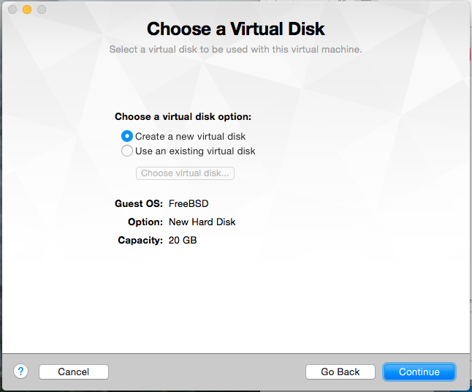Minimize the window with the yellow button
The height and width of the screenshot is (392, 472).
[x=27, y=10]
